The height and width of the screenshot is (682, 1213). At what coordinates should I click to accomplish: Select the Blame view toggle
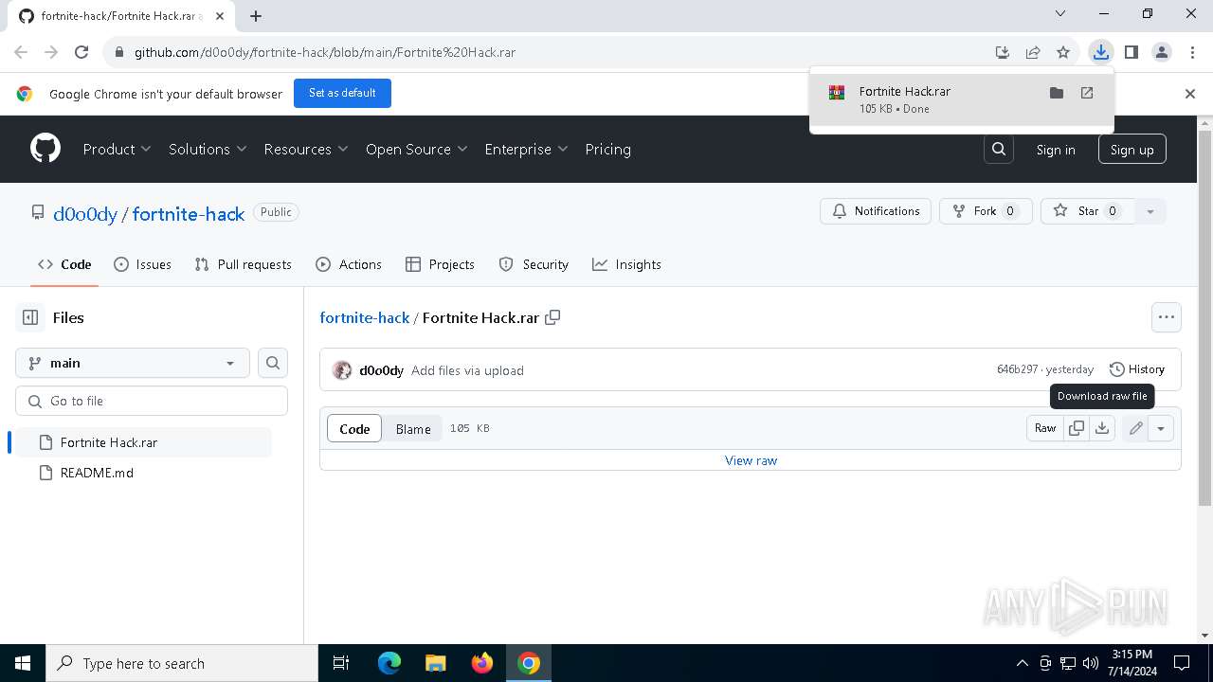[x=413, y=428]
